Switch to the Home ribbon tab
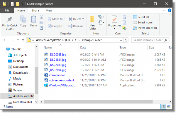The width and height of the screenshot is (176, 113). 21,11
